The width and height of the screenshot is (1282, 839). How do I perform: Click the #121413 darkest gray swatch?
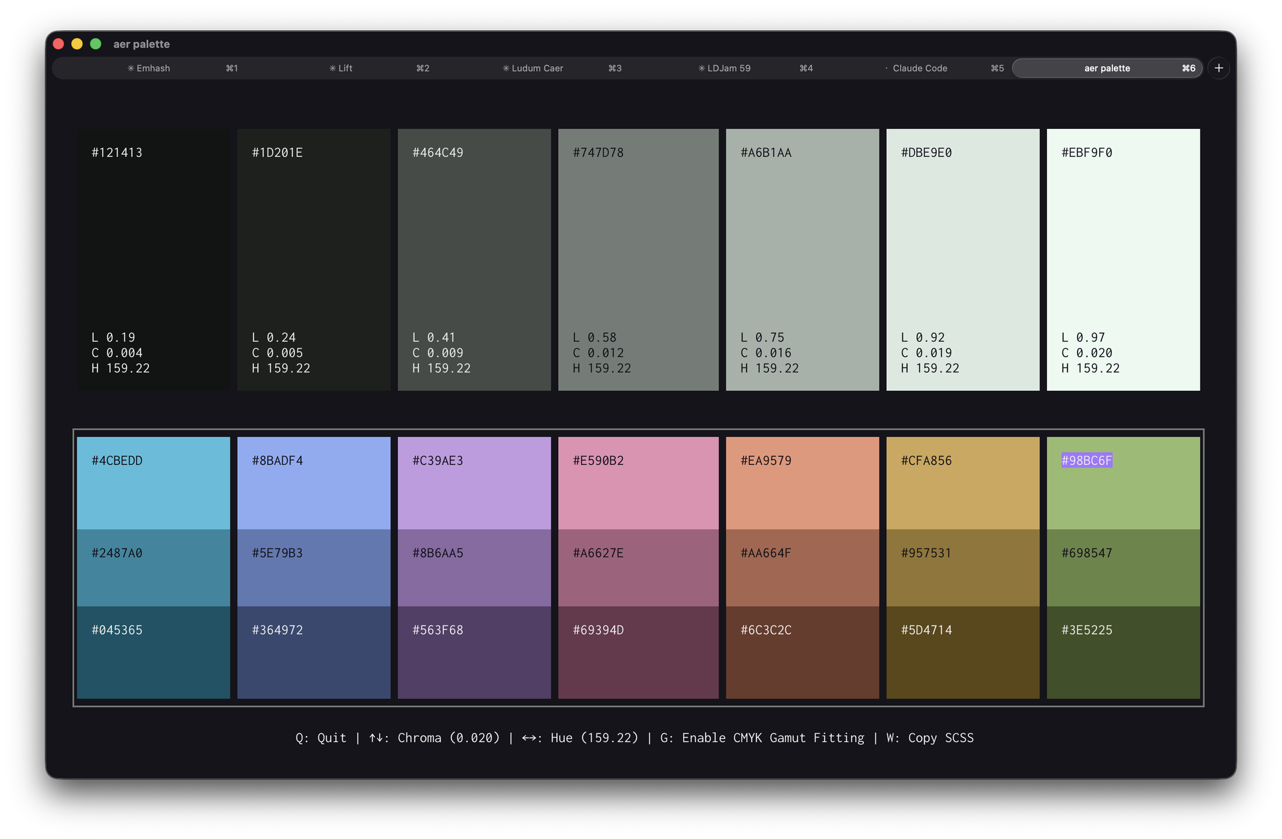tap(154, 260)
